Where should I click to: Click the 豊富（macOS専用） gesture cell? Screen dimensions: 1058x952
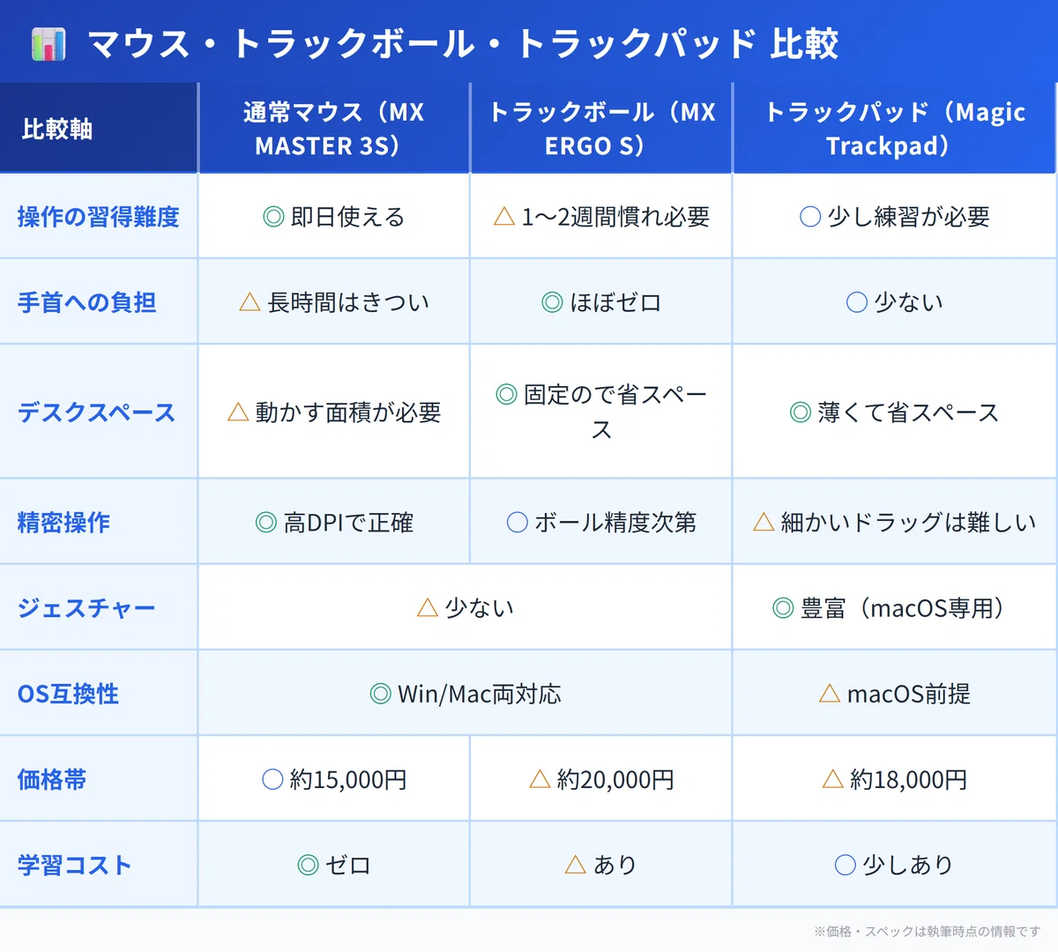894,608
